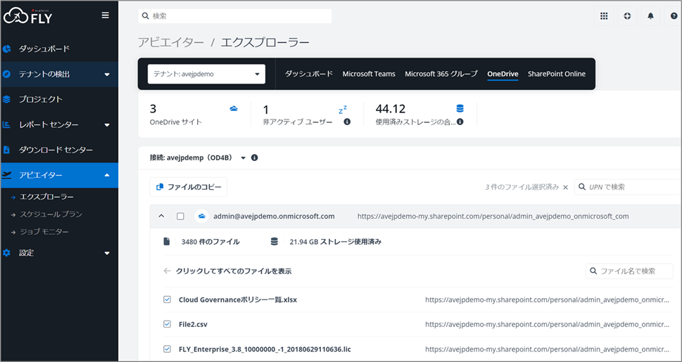Click the chart icon for レポート センター
This screenshot has height=362, width=682.
click(x=6, y=124)
